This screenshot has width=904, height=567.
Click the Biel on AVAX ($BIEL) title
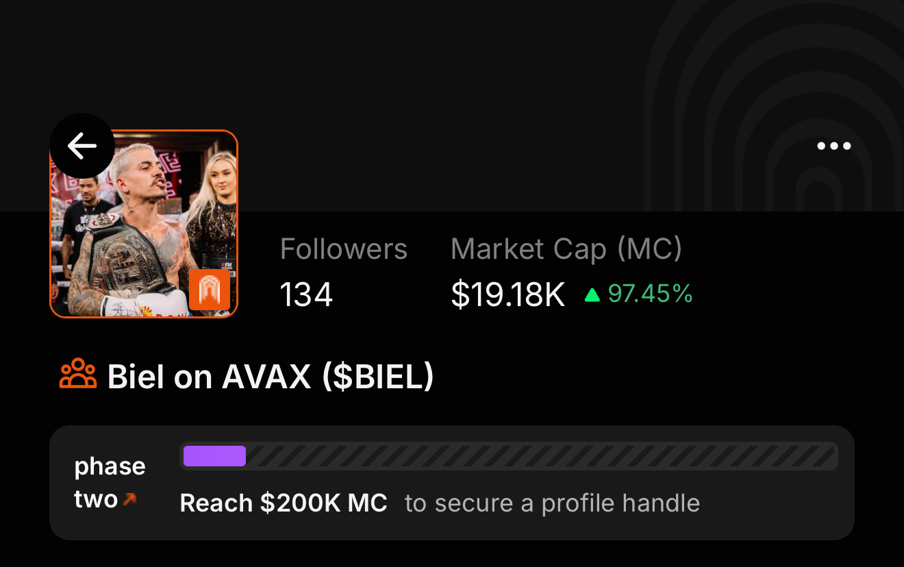(271, 376)
